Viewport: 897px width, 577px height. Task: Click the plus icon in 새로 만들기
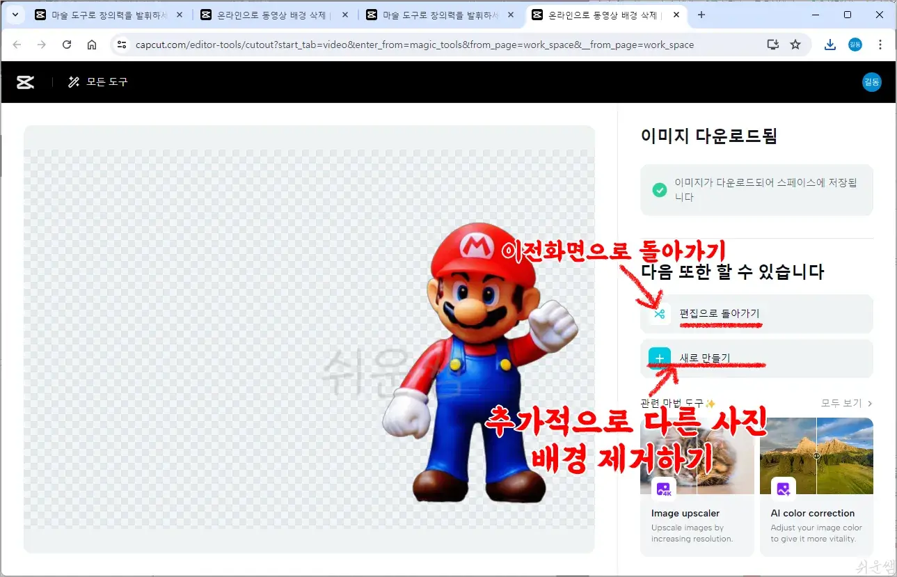[x=660, y=358]
